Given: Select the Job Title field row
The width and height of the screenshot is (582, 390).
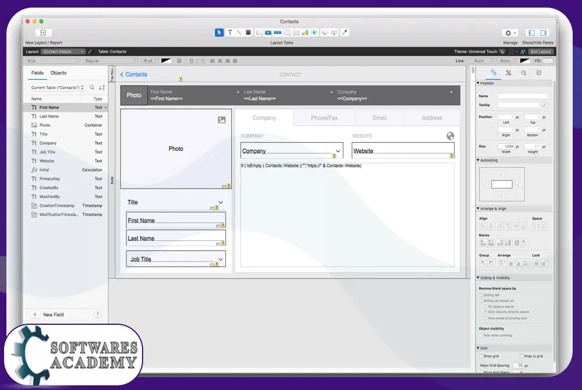Looking at the screenshot, I should [66, 152].
